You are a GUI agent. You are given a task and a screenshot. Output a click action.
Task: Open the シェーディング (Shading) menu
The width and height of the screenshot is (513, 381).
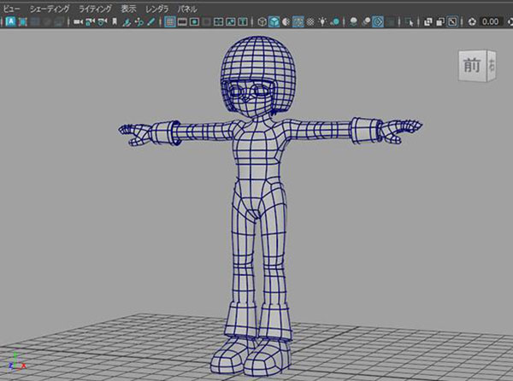tap(49, 8)
